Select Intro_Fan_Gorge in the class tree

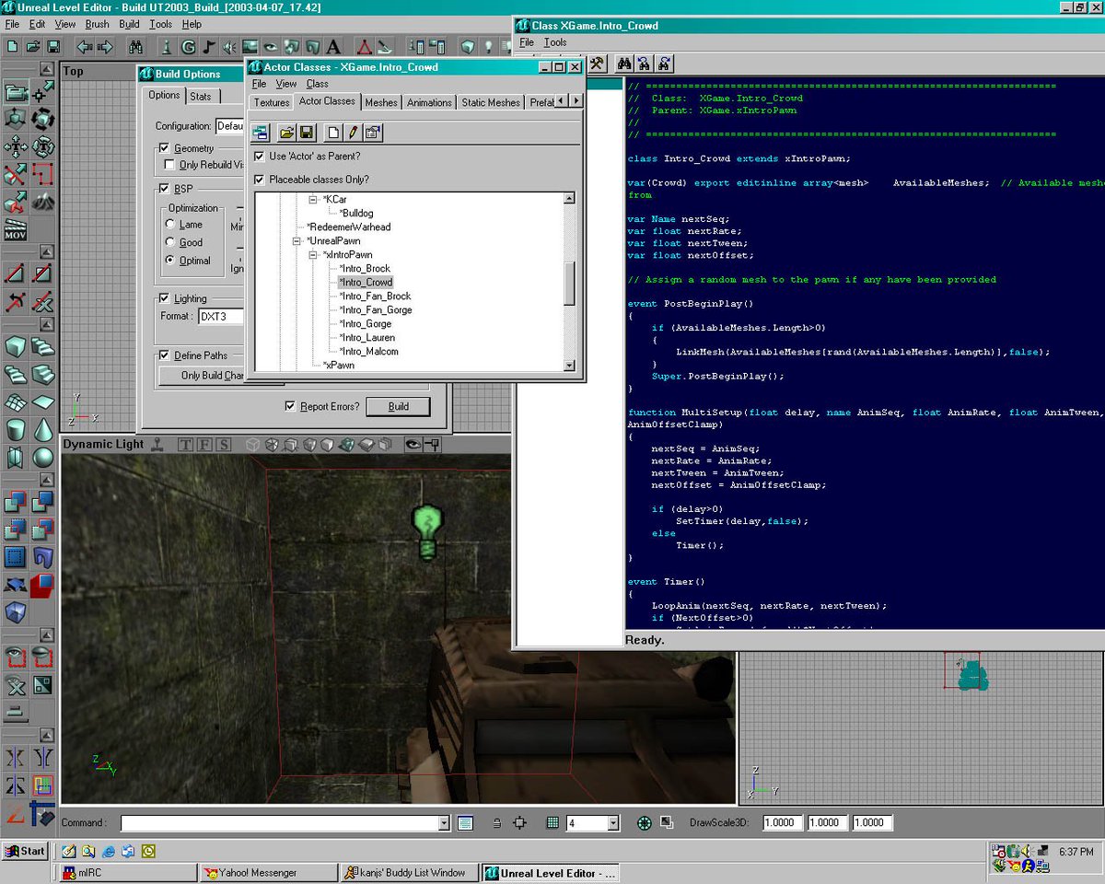click(x=376, y=310)
